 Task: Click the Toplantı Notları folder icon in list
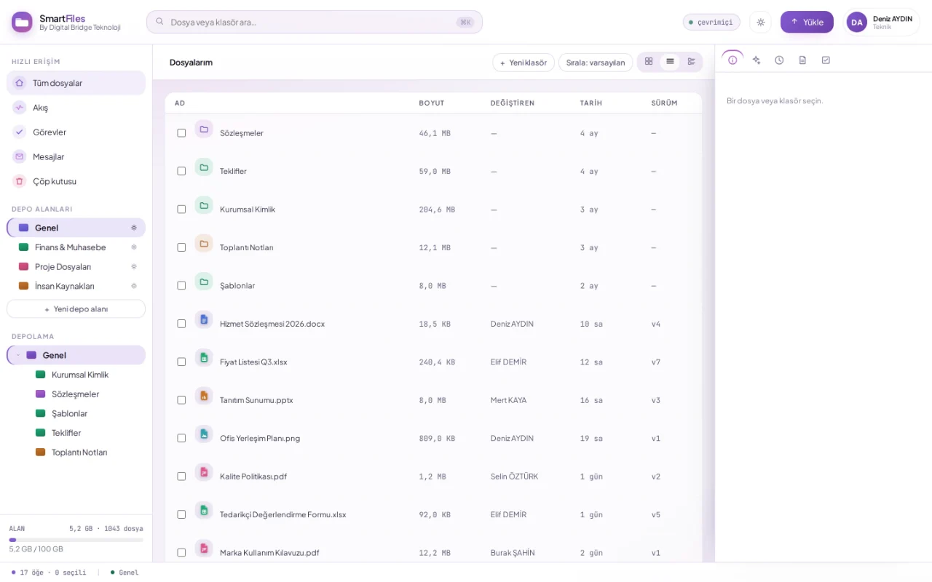click(204, 244)
